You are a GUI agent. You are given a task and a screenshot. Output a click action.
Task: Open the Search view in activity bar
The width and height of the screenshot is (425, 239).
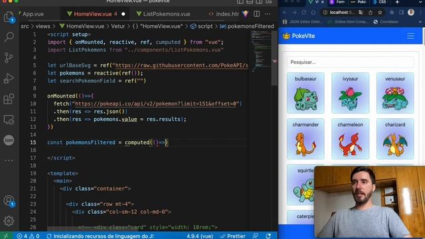coord(9,37)
